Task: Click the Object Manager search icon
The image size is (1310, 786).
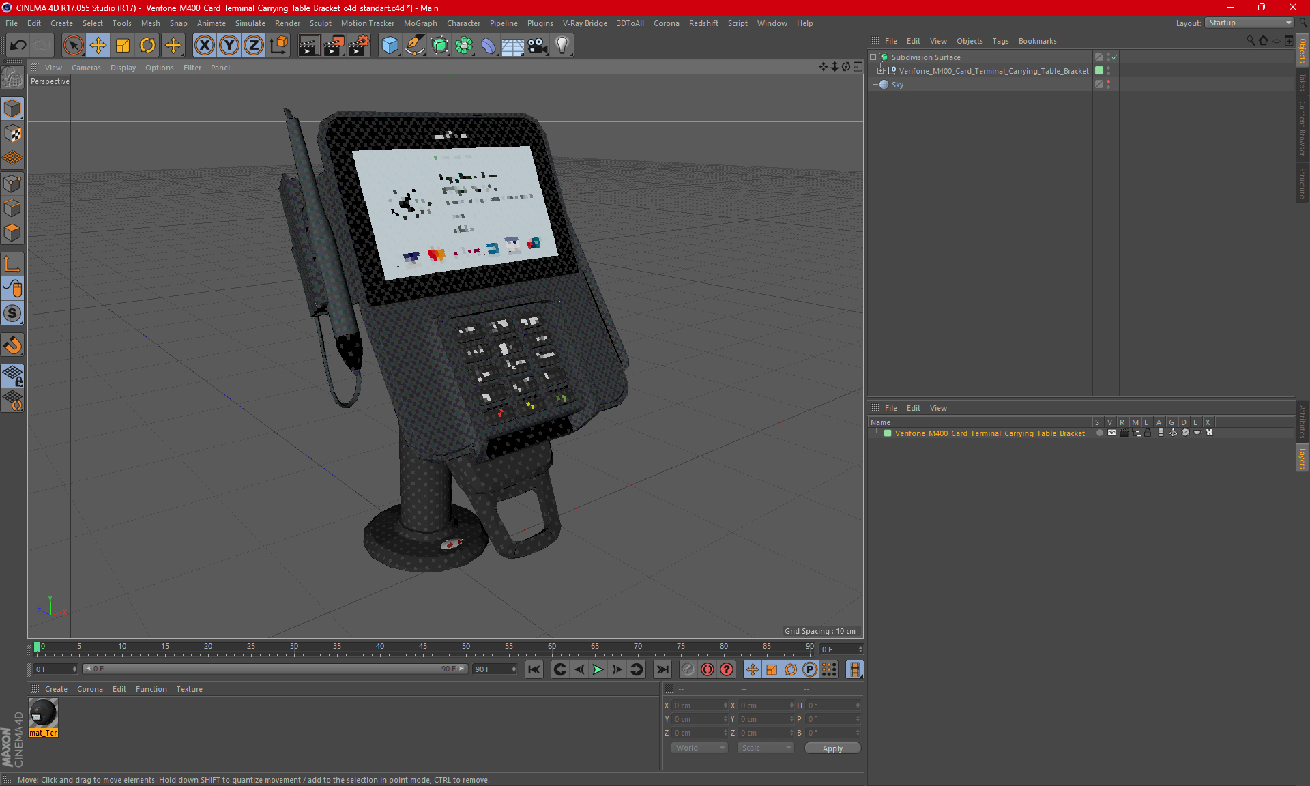Action: (x=1250, y=41)
